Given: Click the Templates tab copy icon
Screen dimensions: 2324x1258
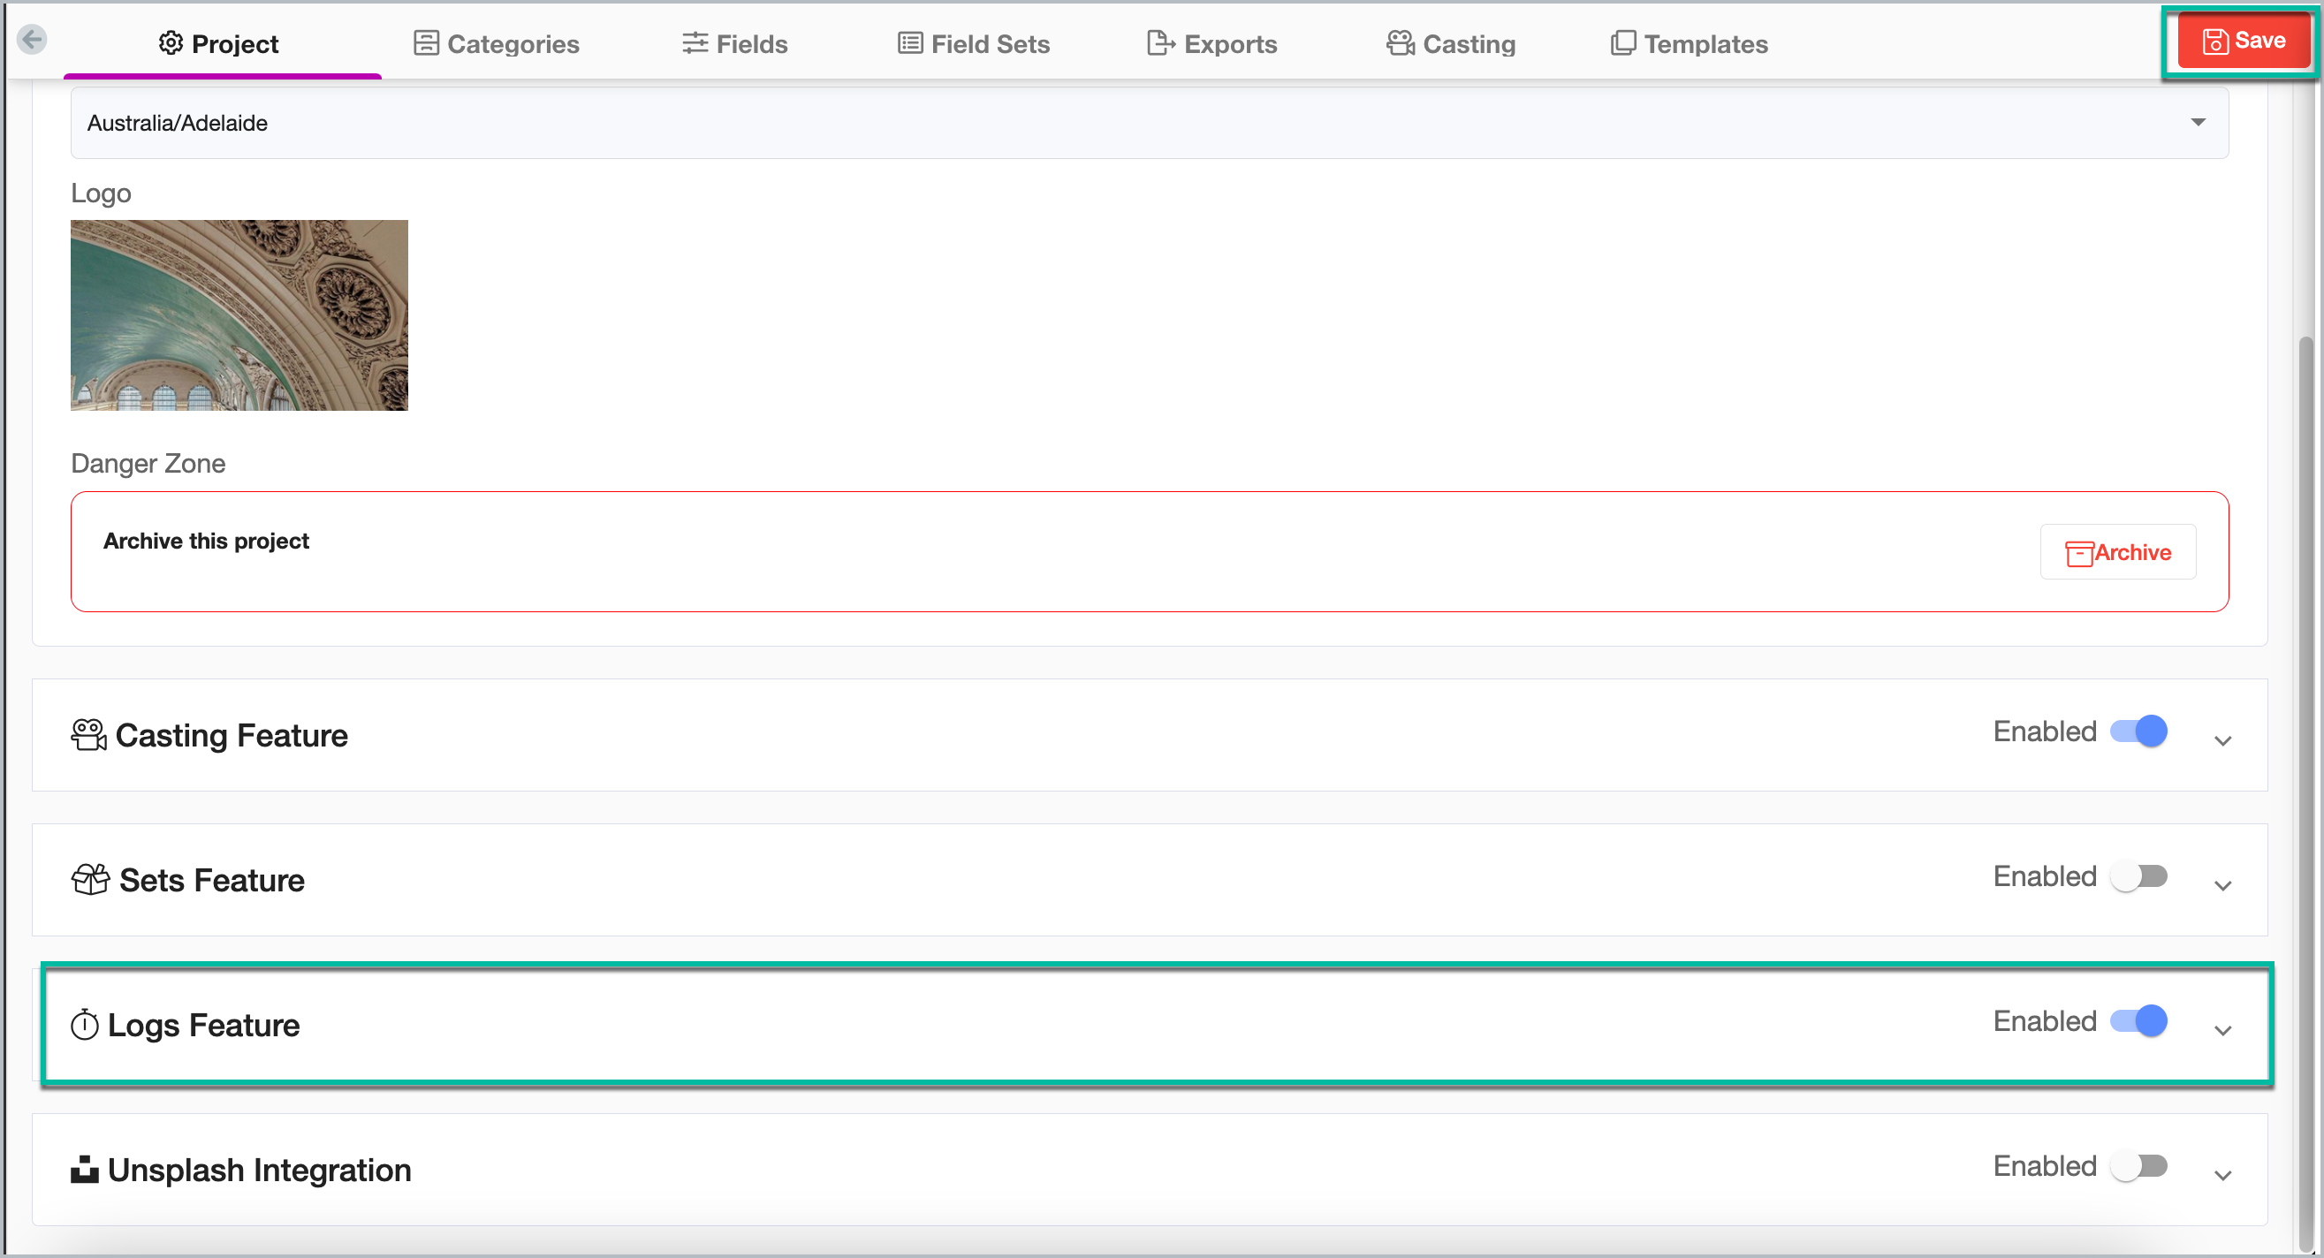Looking at the screenshot, I should (1622, 43).
